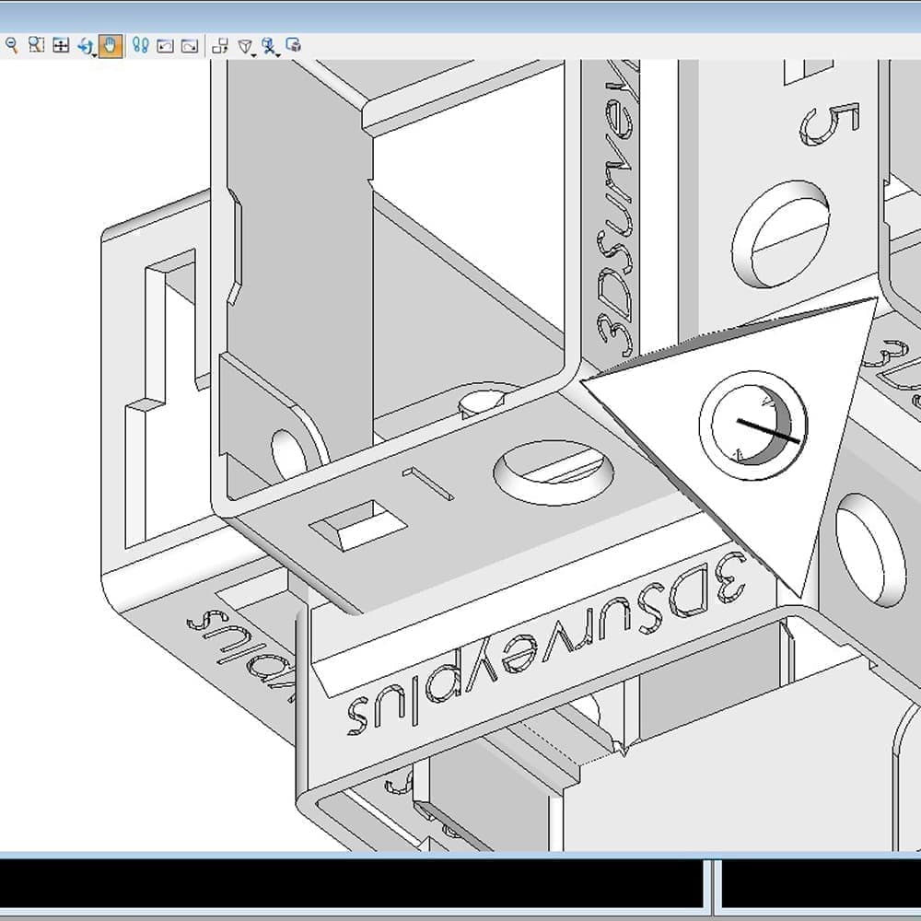Screen dimensions: 921x921
Task: Toggle the active Pan View hand tool
Action: pos(111,46)
